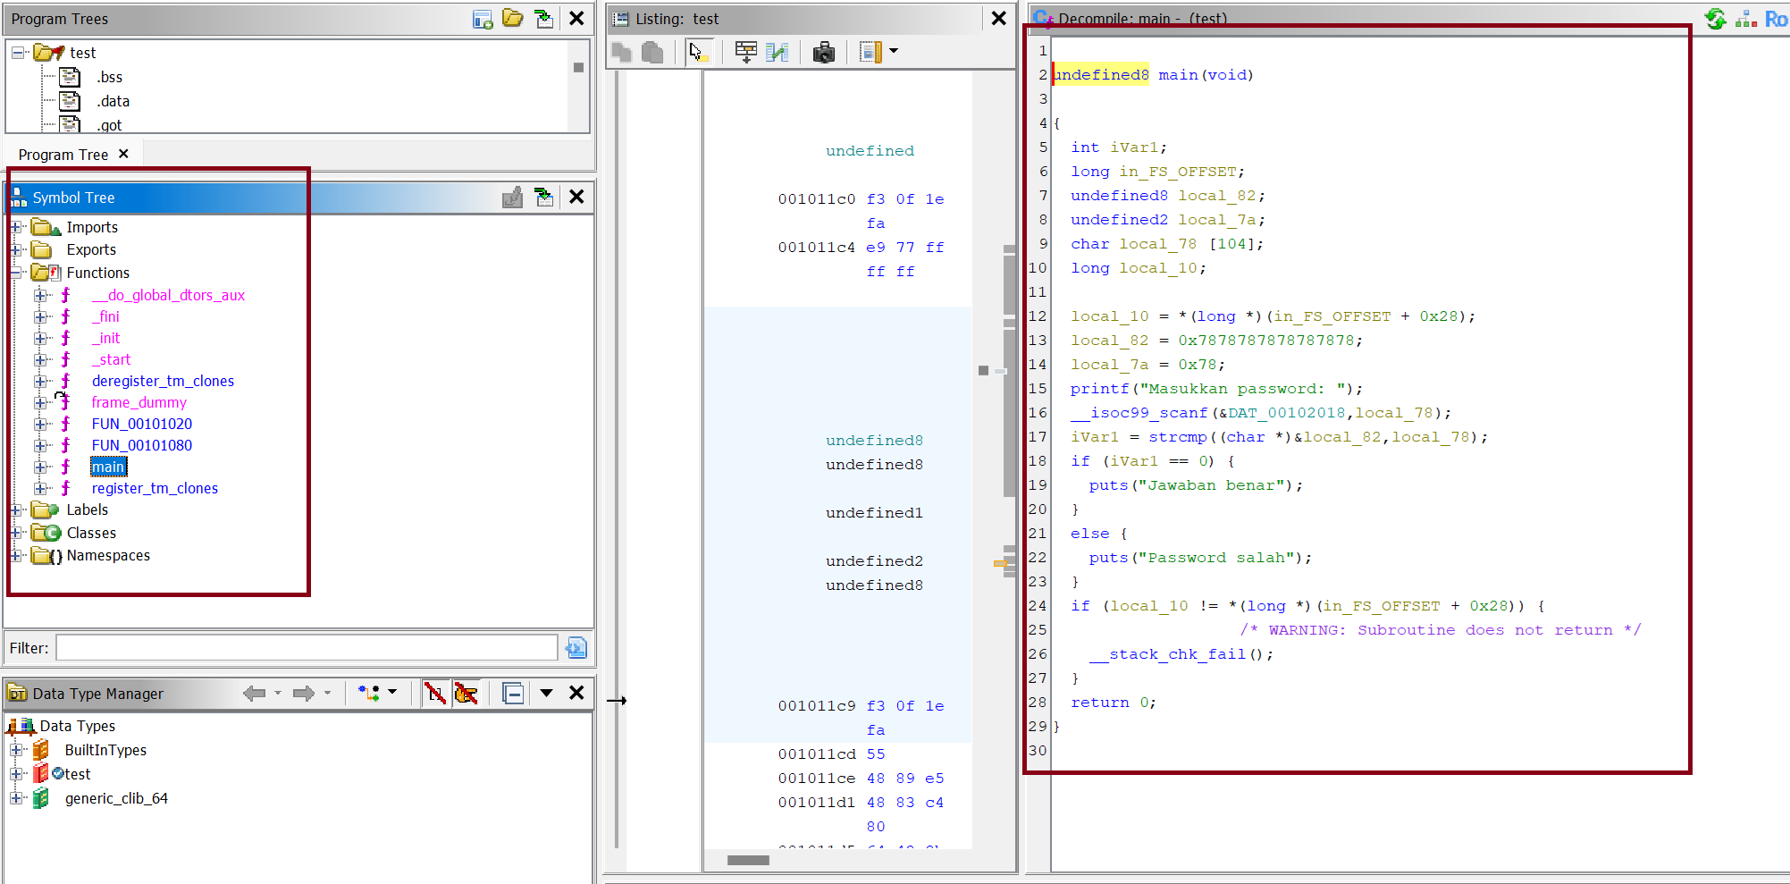
Task: Open the dropdown arrow beside margin options icon
Action: point(894,52)
